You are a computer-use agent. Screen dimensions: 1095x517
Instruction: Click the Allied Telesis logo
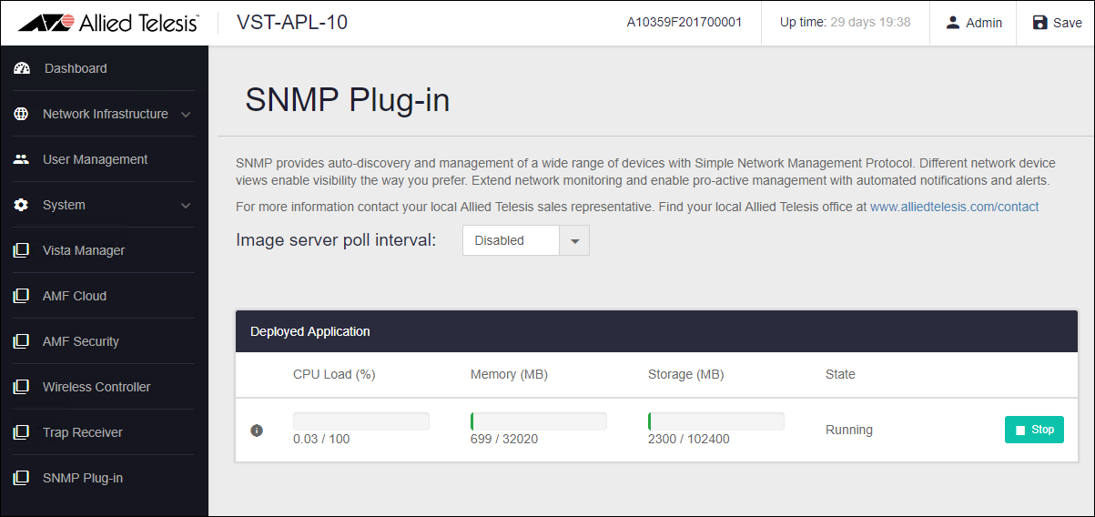108,23
